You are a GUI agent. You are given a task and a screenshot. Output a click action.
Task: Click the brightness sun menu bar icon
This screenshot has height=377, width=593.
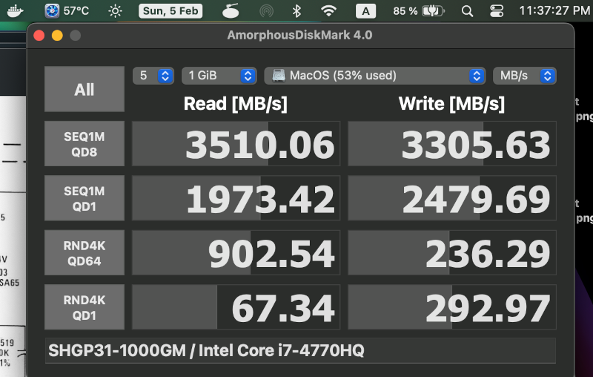point(115,11)
